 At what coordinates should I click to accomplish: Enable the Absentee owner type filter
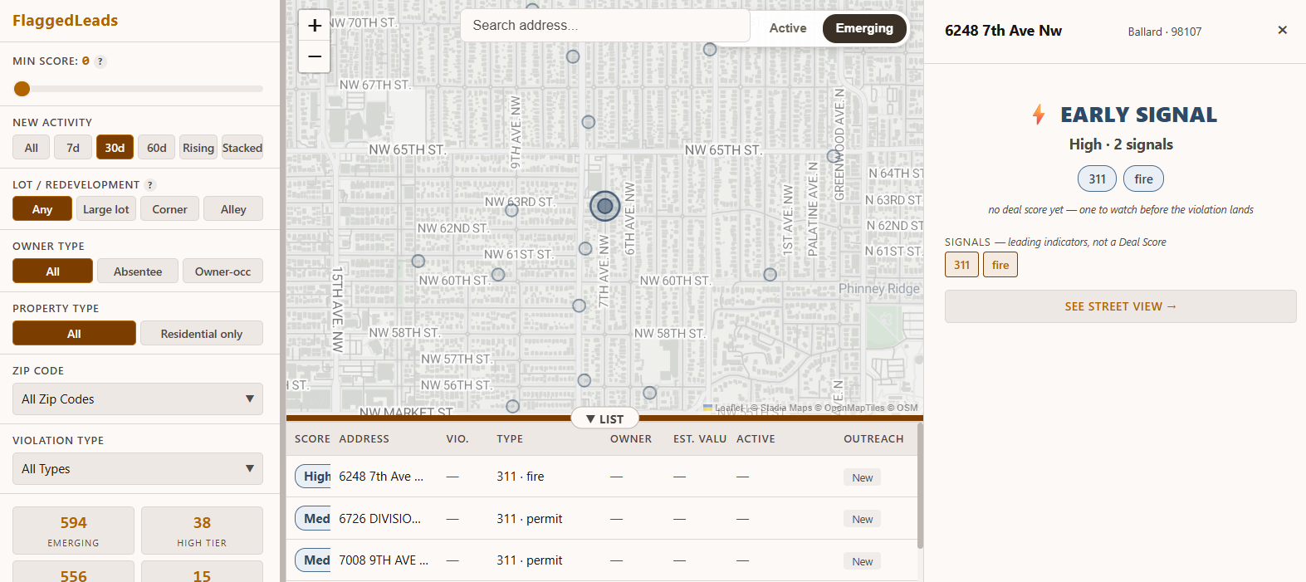(138, 271)
